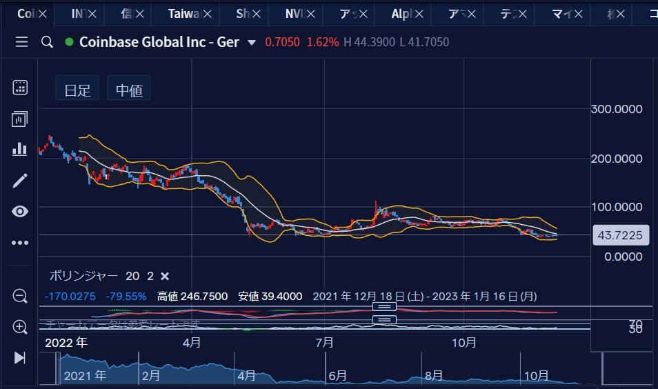Close the マイ tab
Screen dimensions: 658x389
point(579,14)
